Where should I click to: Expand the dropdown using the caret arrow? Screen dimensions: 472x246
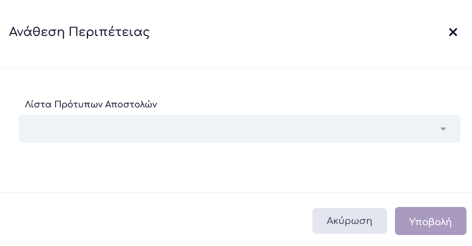[x=443, y=129]
